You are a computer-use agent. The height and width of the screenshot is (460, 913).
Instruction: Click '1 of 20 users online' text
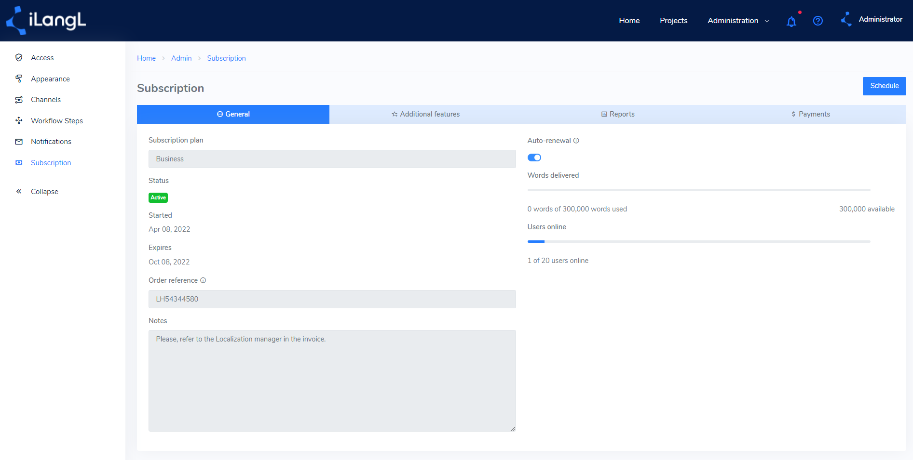coord(558,261)
